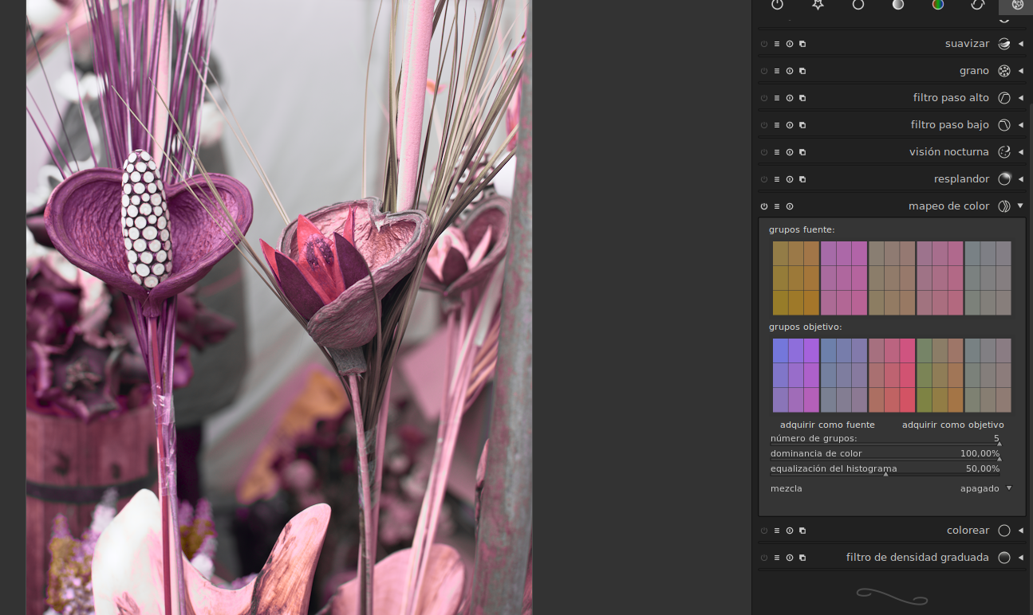Open the favorites star module group
This screenshot has width=1033, height=615.
(818, 5)
